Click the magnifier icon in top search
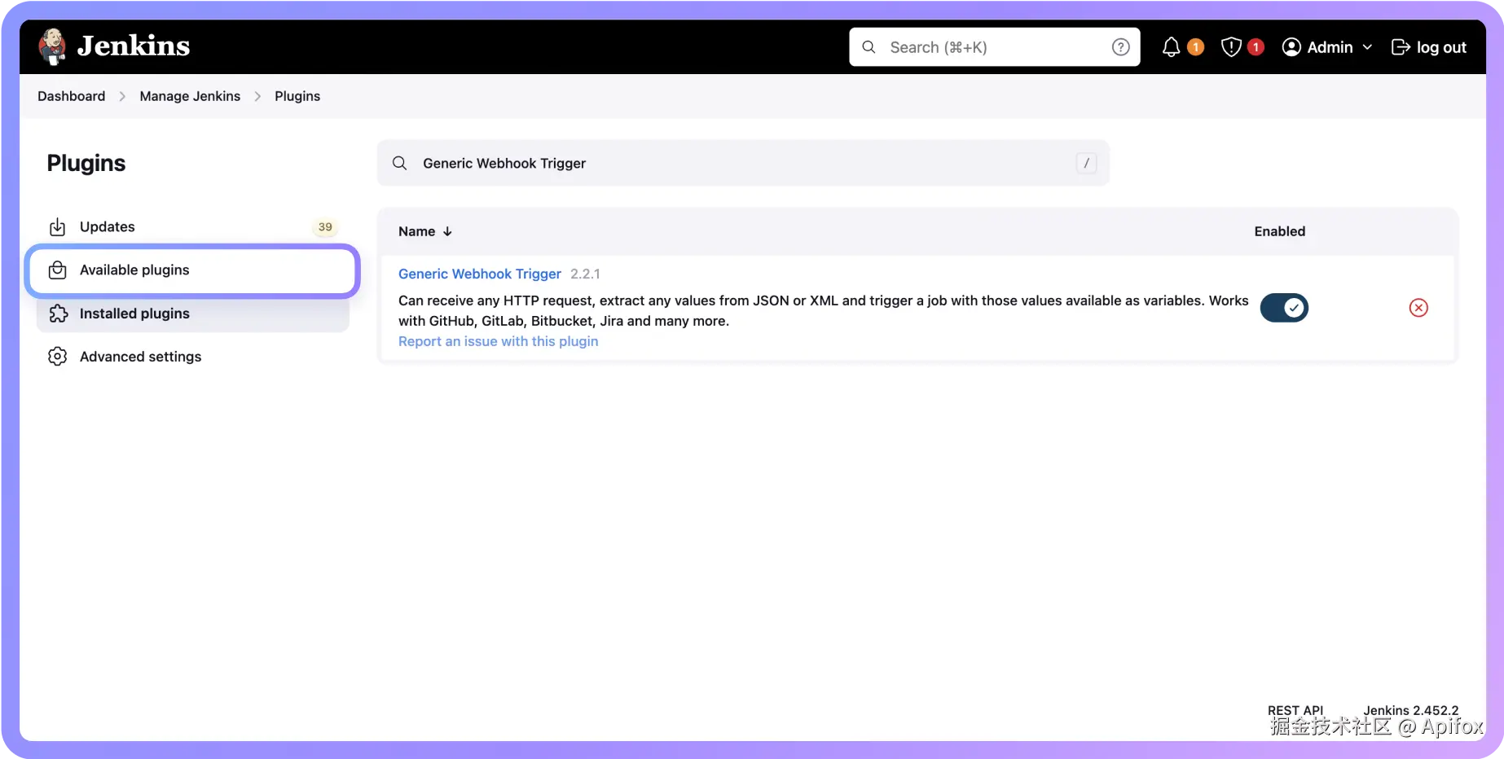 (869, 47)
